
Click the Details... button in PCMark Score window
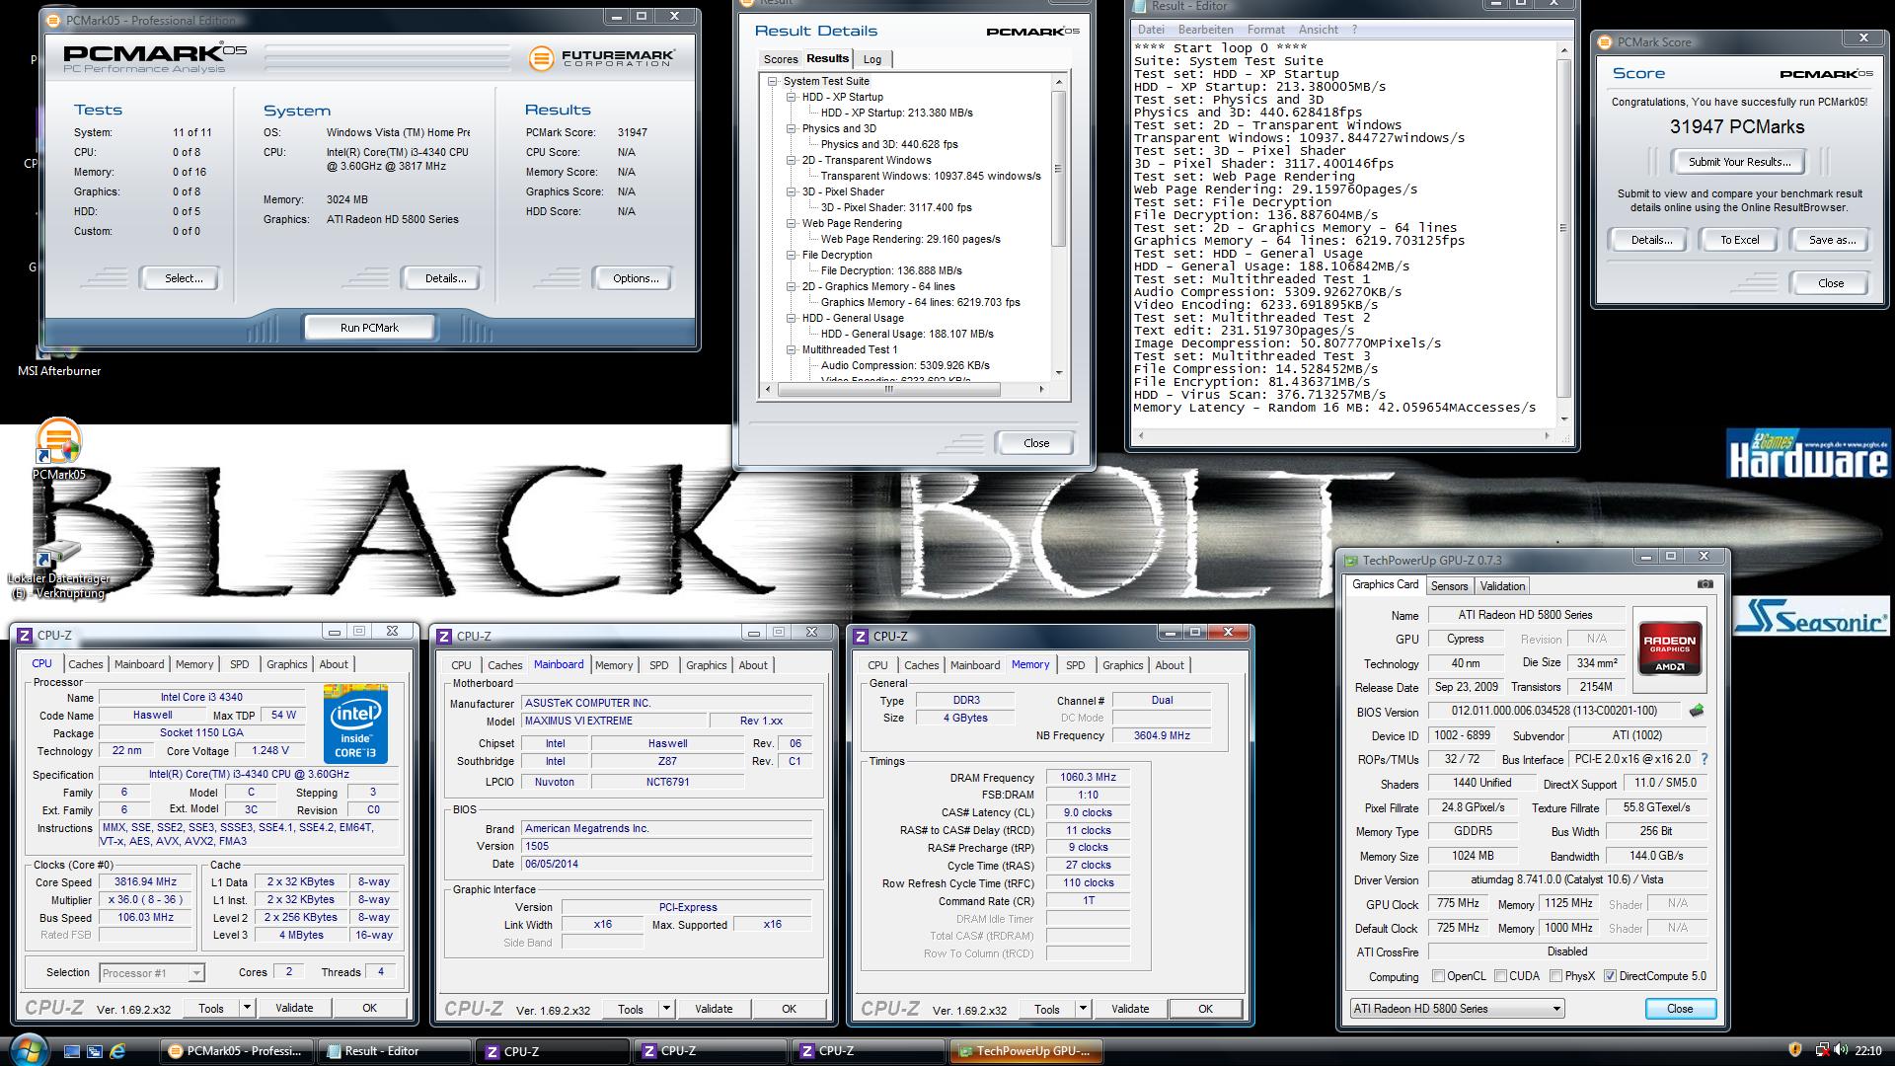pyautogui.click(x=1650, y=240)
